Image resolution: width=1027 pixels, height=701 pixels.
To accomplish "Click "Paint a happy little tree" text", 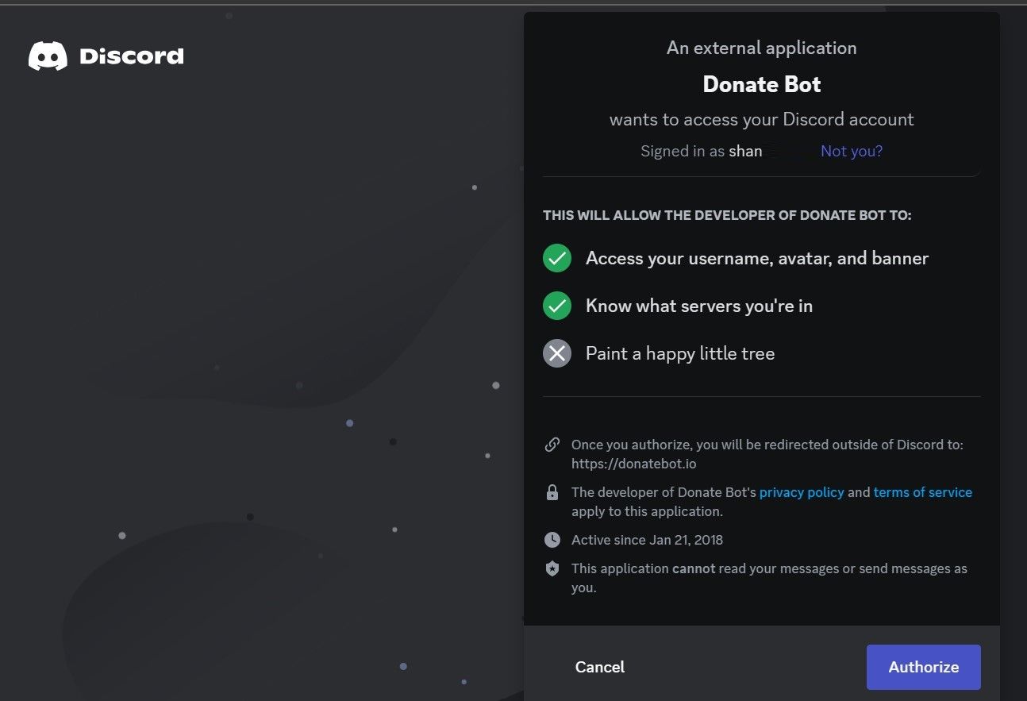I will point(679,353).
